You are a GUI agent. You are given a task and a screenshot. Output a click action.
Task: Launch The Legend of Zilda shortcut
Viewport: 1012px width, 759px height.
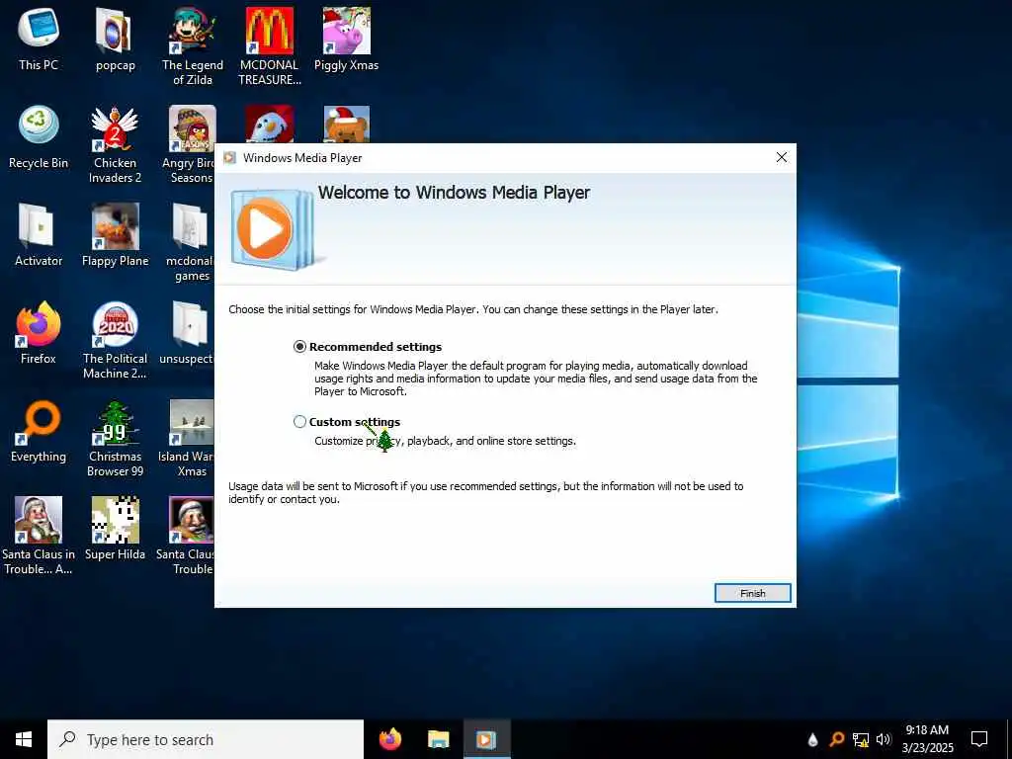tap(193, 46)
